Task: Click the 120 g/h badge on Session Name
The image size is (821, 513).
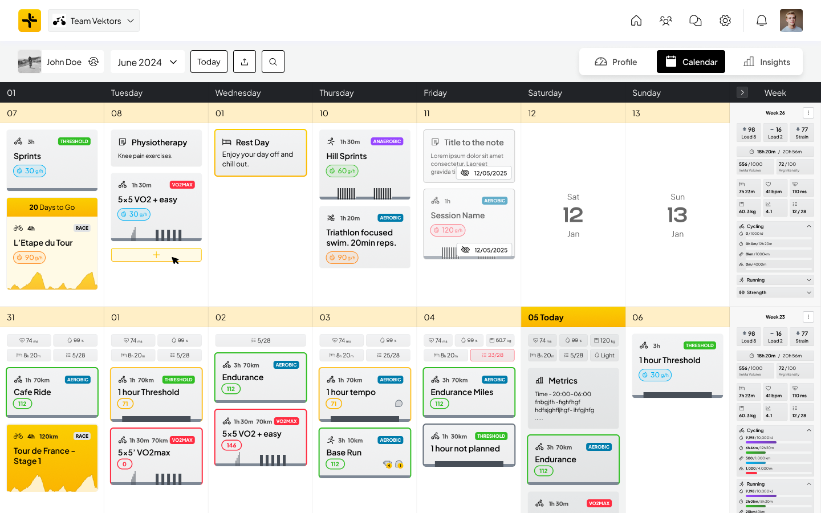Action: pos(448,230)
